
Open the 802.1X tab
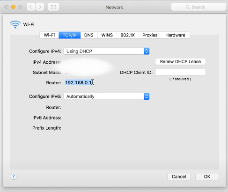[127, 35]
